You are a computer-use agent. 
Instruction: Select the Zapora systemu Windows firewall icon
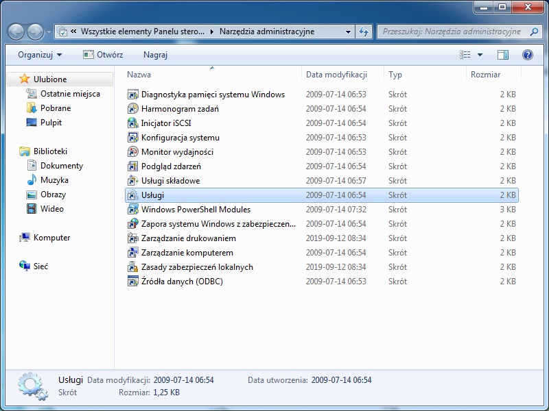132,224
